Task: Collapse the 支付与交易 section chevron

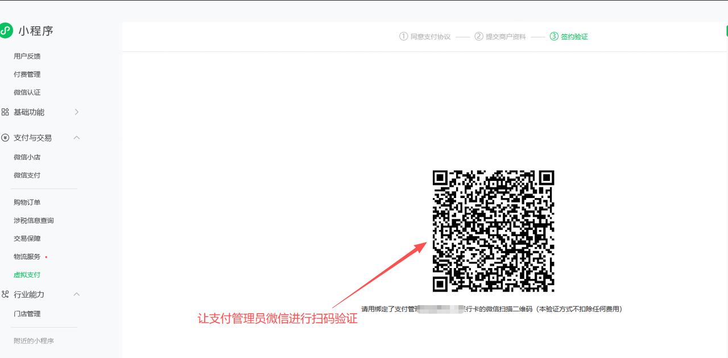Action: tap(77, 138)
